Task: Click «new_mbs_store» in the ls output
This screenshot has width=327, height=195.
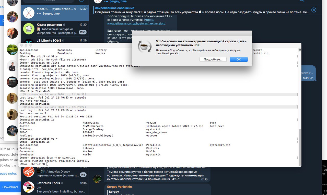Action: 157,132
